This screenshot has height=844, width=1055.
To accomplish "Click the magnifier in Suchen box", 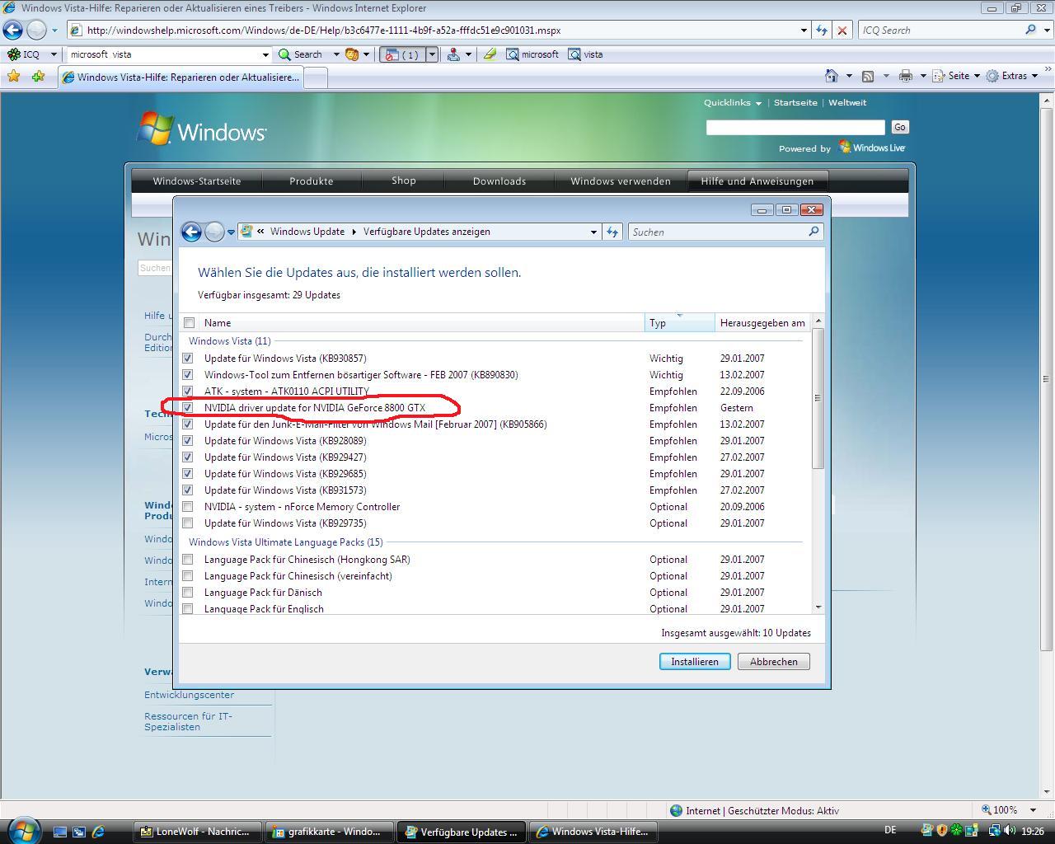I will coord(814,232).
